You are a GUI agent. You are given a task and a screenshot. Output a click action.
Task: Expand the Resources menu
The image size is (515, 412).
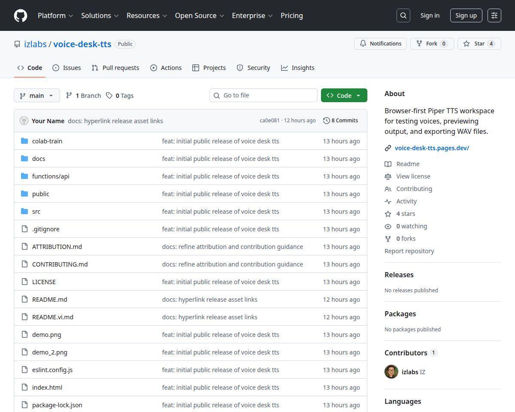(x=146, y=15)
